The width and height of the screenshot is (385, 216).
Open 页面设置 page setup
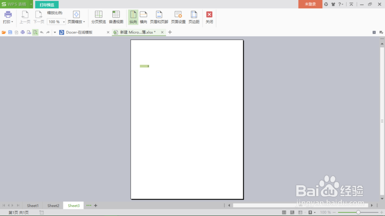(178, 17)
